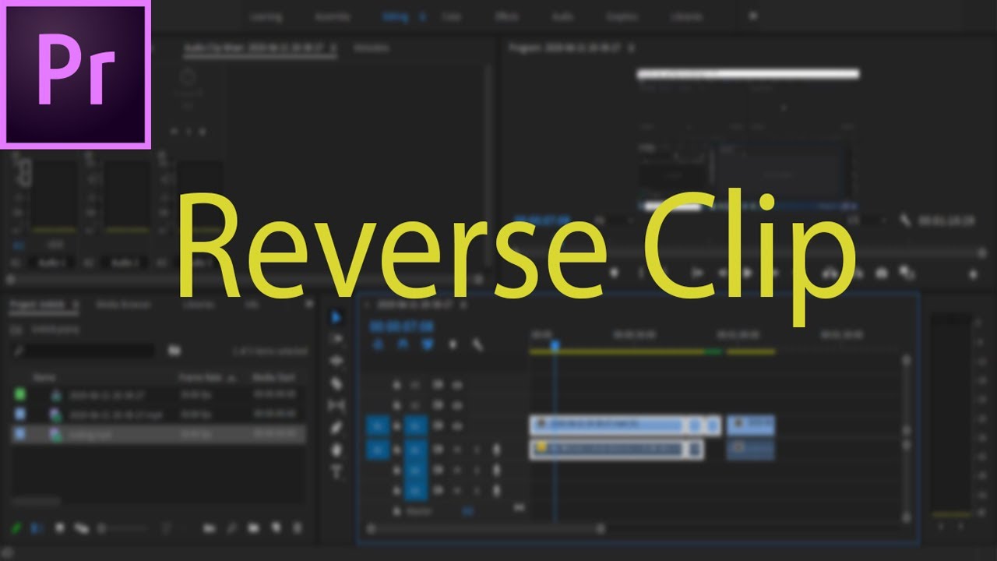Open the Program Monitor zoom level dropdown
This screenshot has width=997, height=561.
point(614,221)
